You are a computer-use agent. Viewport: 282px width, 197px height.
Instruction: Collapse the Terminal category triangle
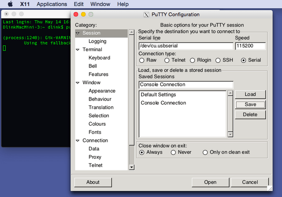click(x=78, y=50)
